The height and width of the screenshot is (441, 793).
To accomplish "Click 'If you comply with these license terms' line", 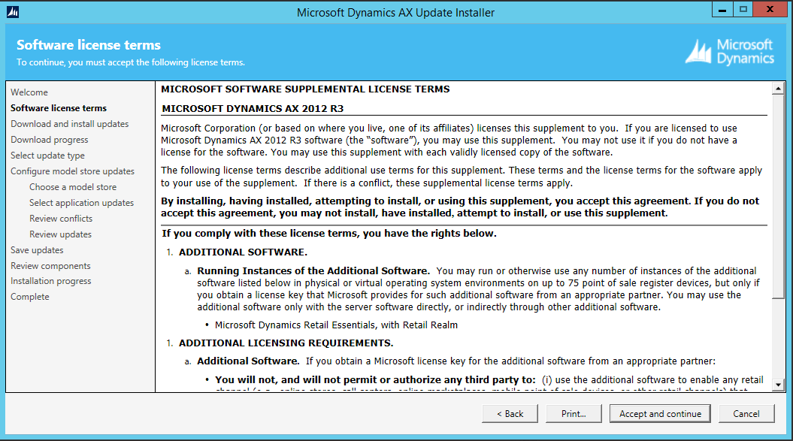I will [x=329, y=233].
